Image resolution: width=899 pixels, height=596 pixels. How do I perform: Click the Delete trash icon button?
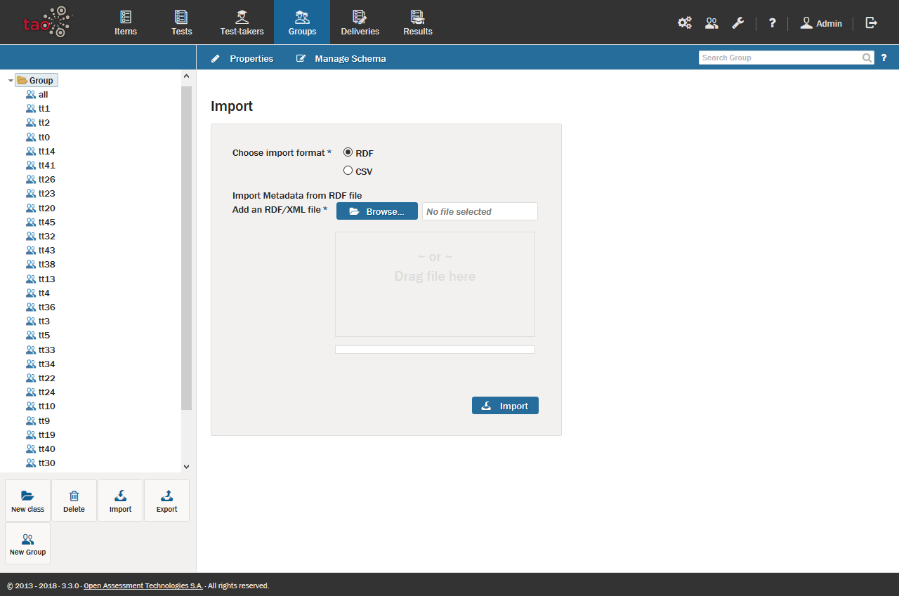pos(74,501)
